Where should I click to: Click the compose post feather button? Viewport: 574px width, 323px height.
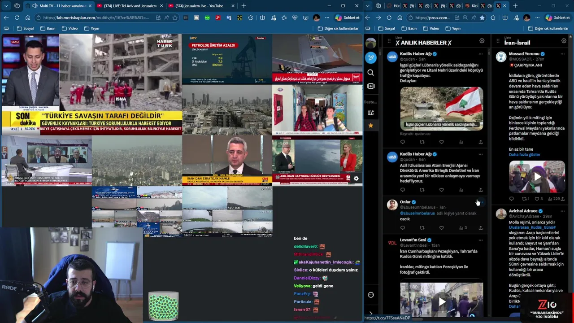point(370,57)
